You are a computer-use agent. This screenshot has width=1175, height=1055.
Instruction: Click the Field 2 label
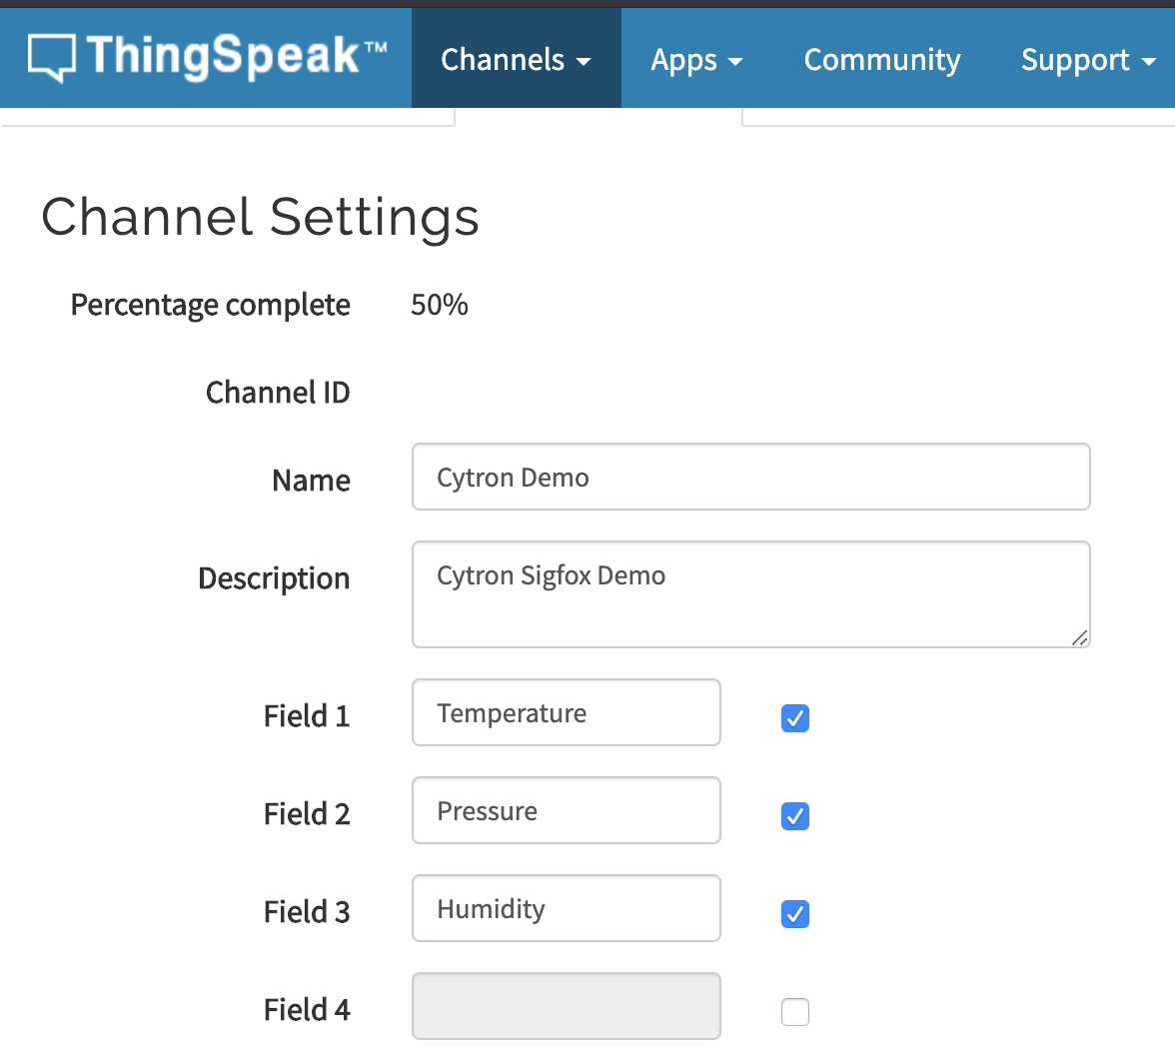[307, 813]
